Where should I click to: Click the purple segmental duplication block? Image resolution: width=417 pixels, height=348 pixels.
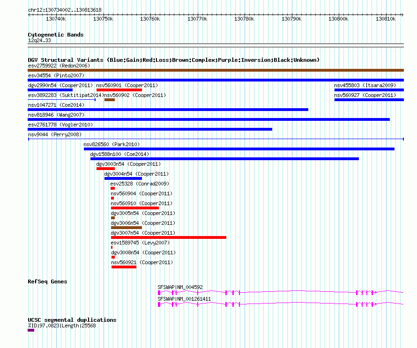coord(31,330)
